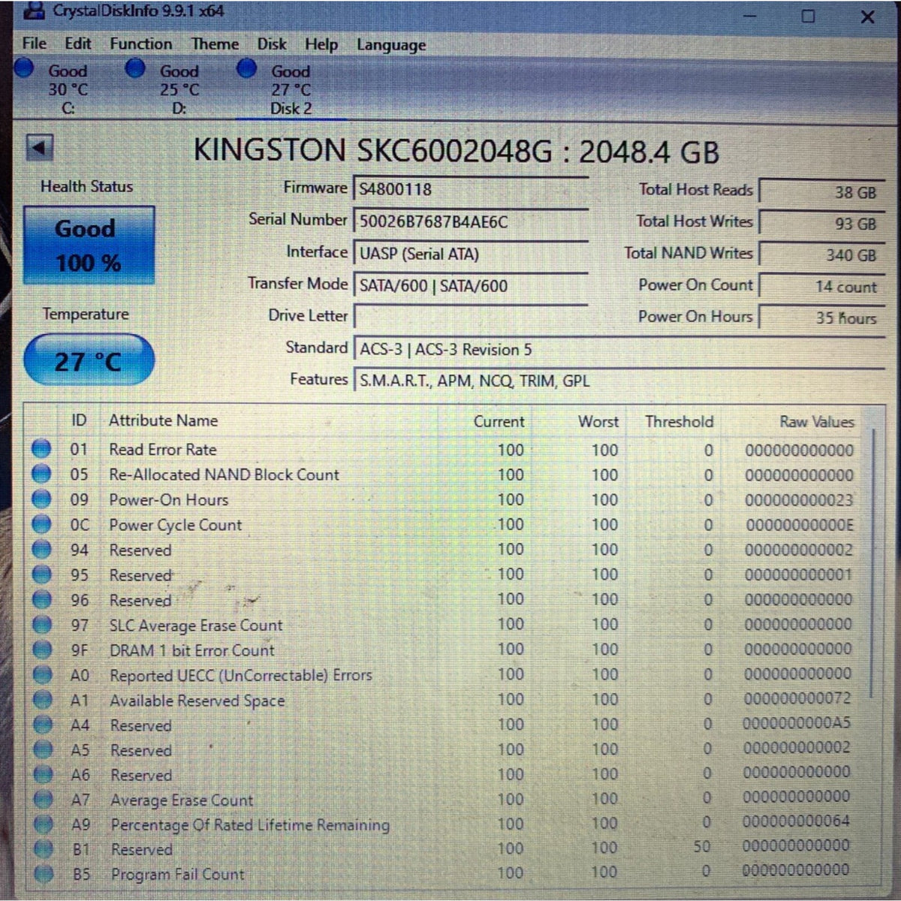Click the CrystalDiskInfo title bar app icon
The height and width of the screenshot is (901, 901).
(35, 11)
